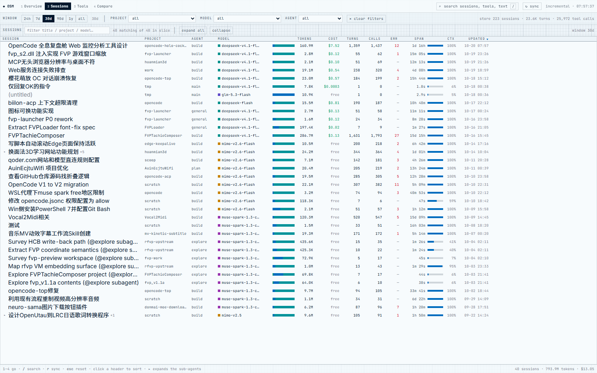The width and height of the screenshot is (597, 373).
Task: Click the 'deepseek-flash' model cell
Action: coord(237,103)
